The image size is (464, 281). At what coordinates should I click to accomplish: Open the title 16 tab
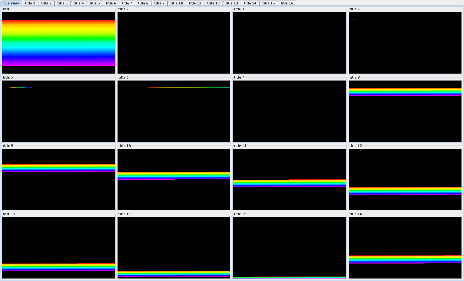287,3
